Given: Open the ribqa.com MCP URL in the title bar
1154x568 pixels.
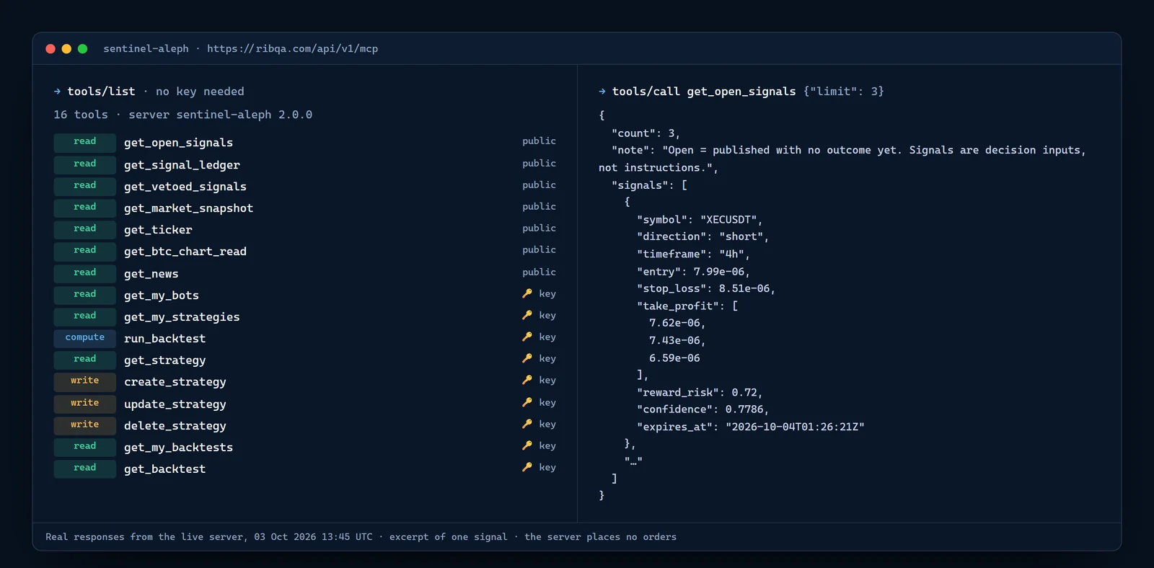Looking at the screenshot, I should point(292,49).
